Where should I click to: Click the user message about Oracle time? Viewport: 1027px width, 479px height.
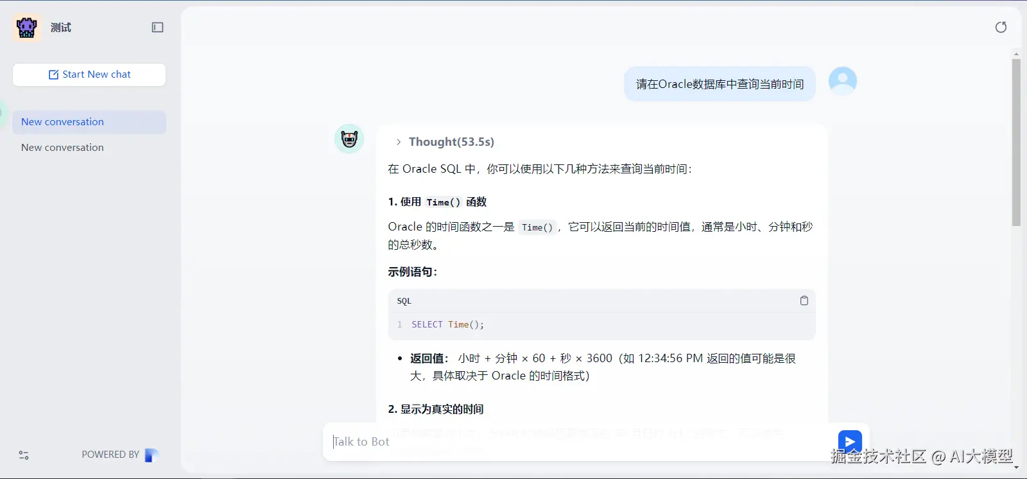(720, 84)
